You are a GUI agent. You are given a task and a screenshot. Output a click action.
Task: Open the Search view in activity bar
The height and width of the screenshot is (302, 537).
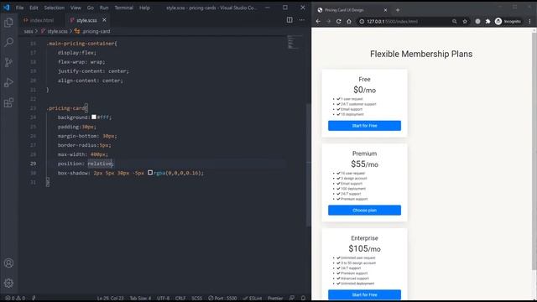click(x=8, y=42)
